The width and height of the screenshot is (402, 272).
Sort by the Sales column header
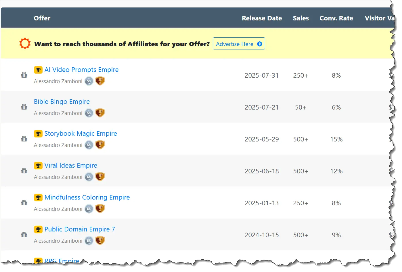click(x=301, y=18)
